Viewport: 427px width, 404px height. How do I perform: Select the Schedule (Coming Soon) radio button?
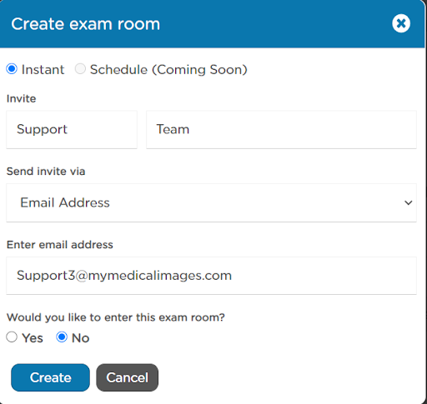(x=80, y=68)
